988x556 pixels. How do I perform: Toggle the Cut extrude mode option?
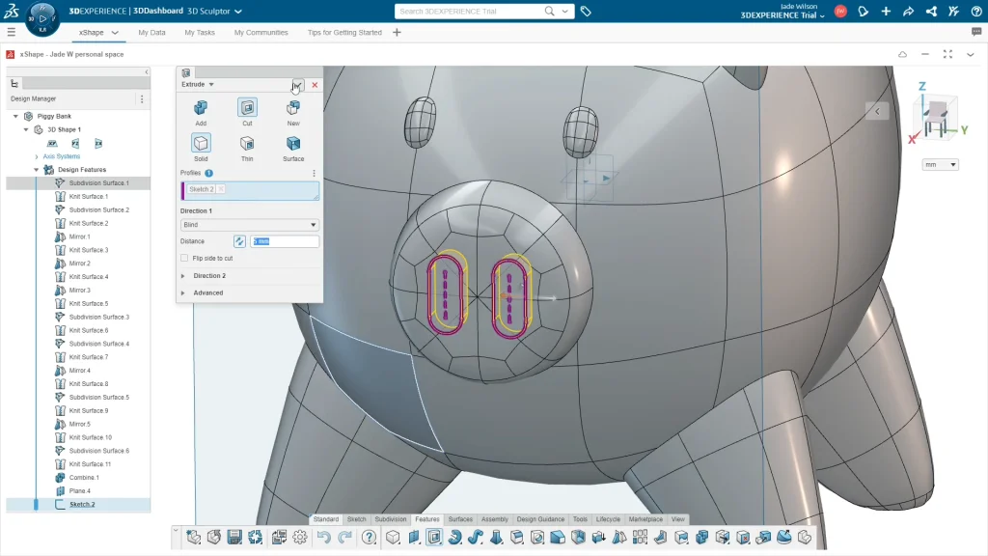(x=247, y=108)
